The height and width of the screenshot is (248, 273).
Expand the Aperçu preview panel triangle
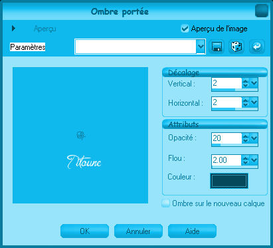(x=13, y=29)
